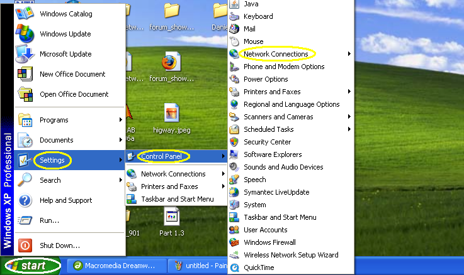Click the Programs folder icon
The height and width of the screenshot is (275, 464).
[25, 120]
